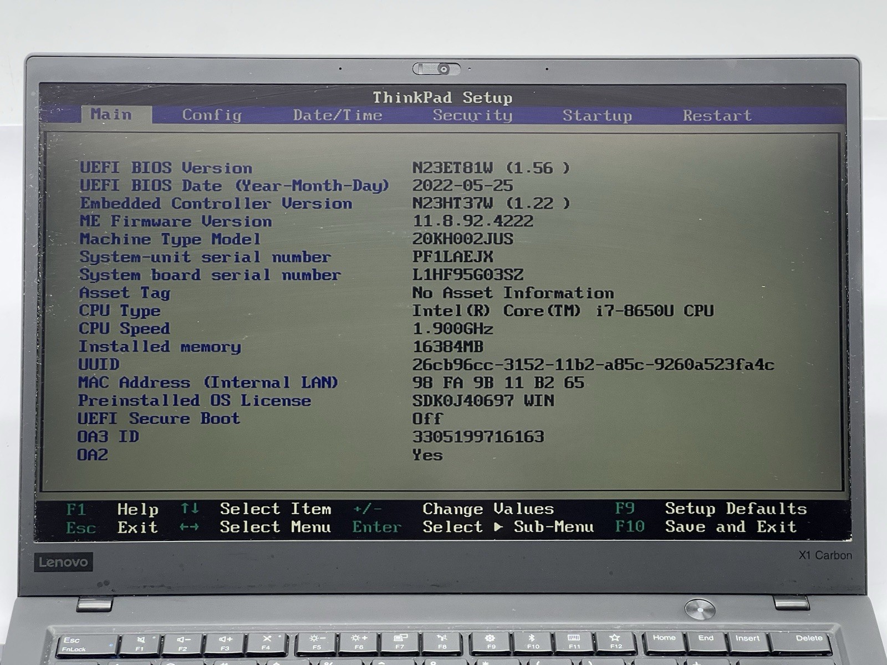Screen dimensions: 887x665
Task: Select the 2022-05-25 BIOS date value
Action: [x=462, y=185]
